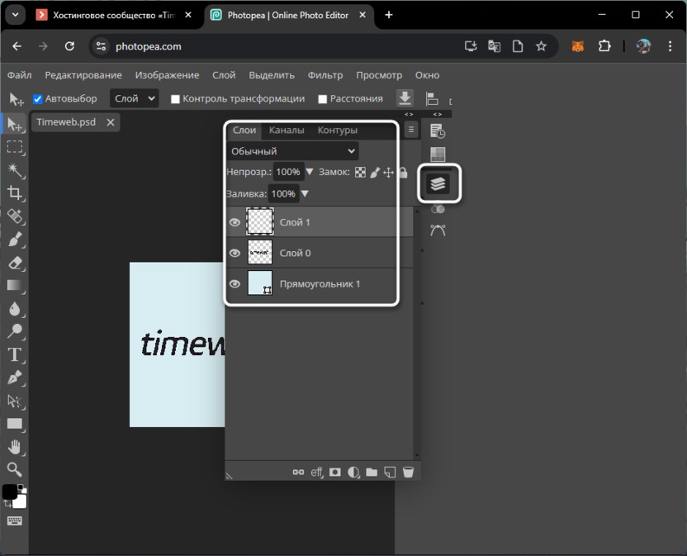Disable the Автовыбор checkbox
The height and width of the screenshot is (556, 687).
pos(37,99)
